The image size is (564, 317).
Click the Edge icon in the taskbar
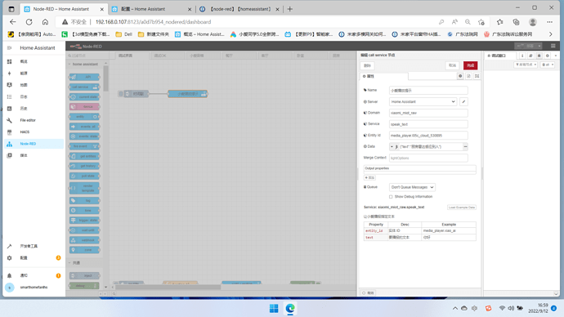pos(290,308)
